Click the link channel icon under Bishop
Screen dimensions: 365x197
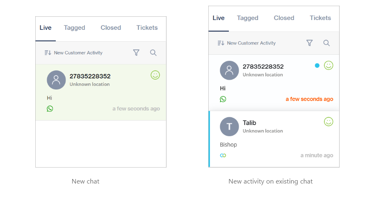click(x=223, y=155)
